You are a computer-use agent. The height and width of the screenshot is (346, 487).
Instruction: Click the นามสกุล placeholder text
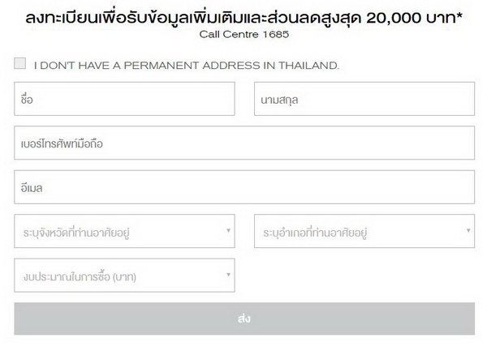click(282, 99)
